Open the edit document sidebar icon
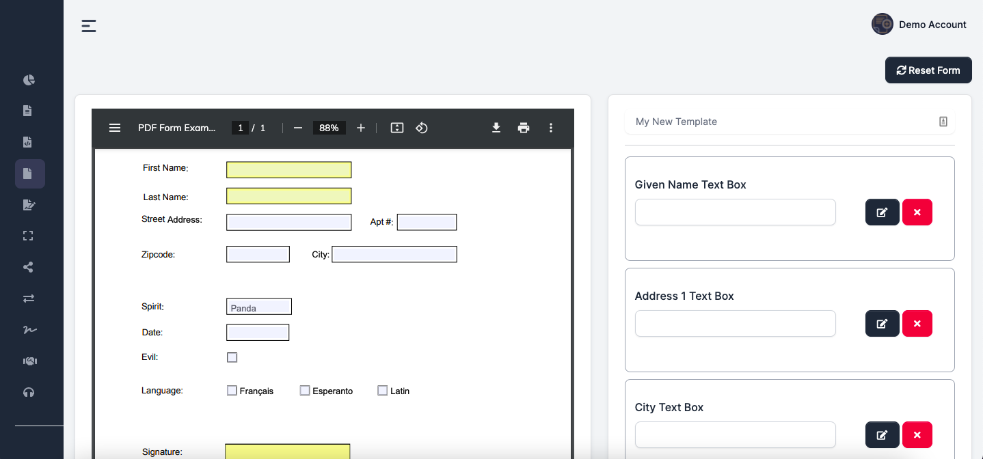 [29, 205]
